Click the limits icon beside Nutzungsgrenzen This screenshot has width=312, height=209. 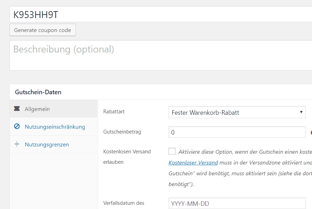(17, 144)
